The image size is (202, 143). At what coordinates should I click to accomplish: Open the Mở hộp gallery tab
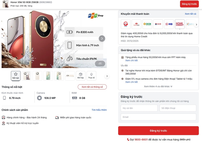[x=81, y=76]
